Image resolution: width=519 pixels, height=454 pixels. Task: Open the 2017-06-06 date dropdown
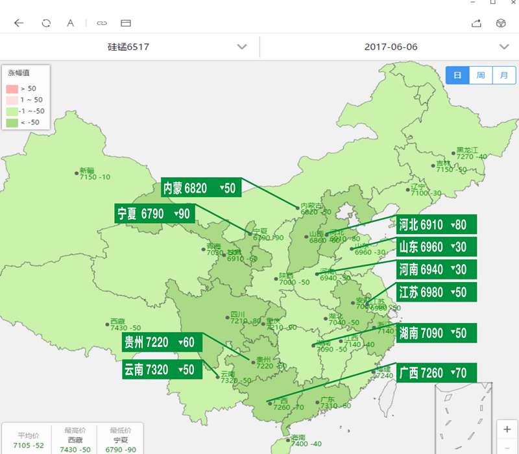[x=390, y=47]
